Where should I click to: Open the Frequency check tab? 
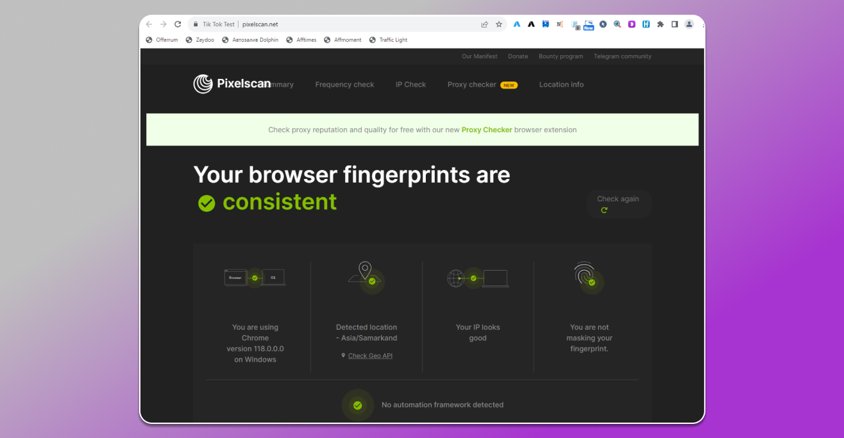344,85
